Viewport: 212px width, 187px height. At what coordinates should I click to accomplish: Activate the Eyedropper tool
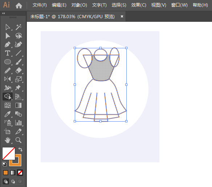tap(8, 114)
